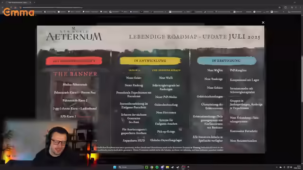This screenshot has width=303, height=170.
Task: Click the yellow In Entwicklung banner
Action: pos(151,61)
